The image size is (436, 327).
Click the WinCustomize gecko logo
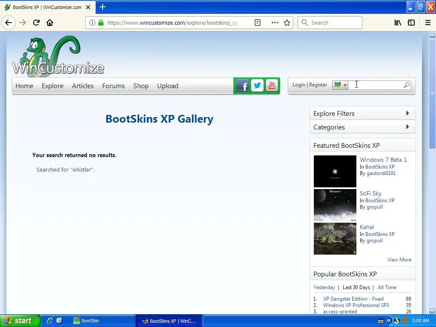click(x=58, y=56)
